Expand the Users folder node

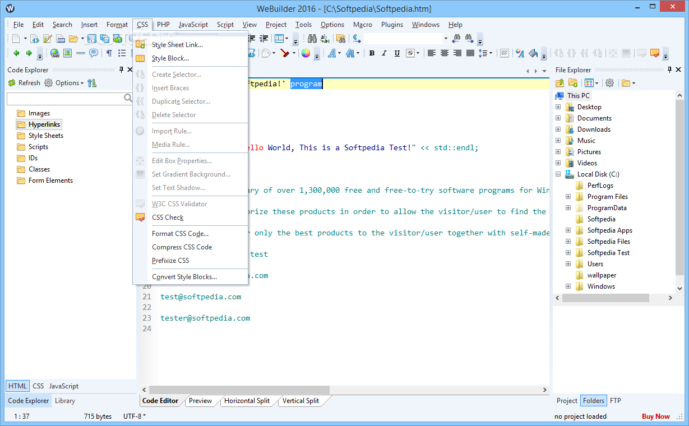[x=568, y=264]
